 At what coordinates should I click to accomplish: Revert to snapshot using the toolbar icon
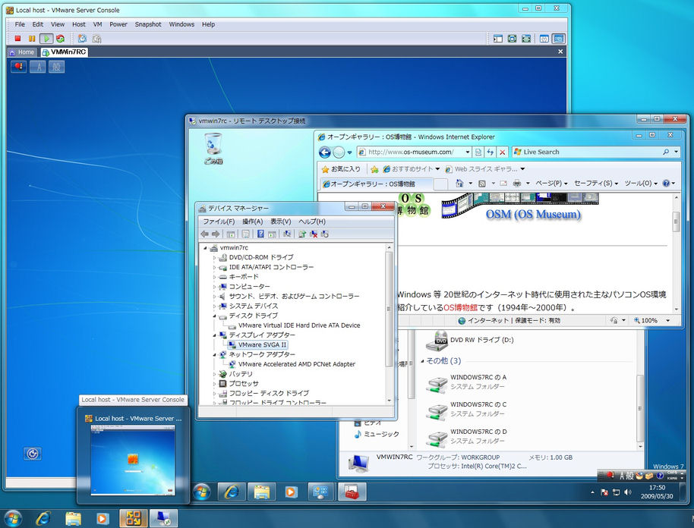pos(96,39)
